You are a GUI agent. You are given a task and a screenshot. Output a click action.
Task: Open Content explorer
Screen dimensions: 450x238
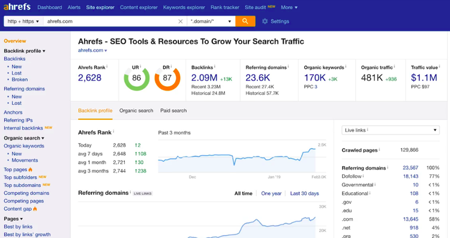coord(139,7)
